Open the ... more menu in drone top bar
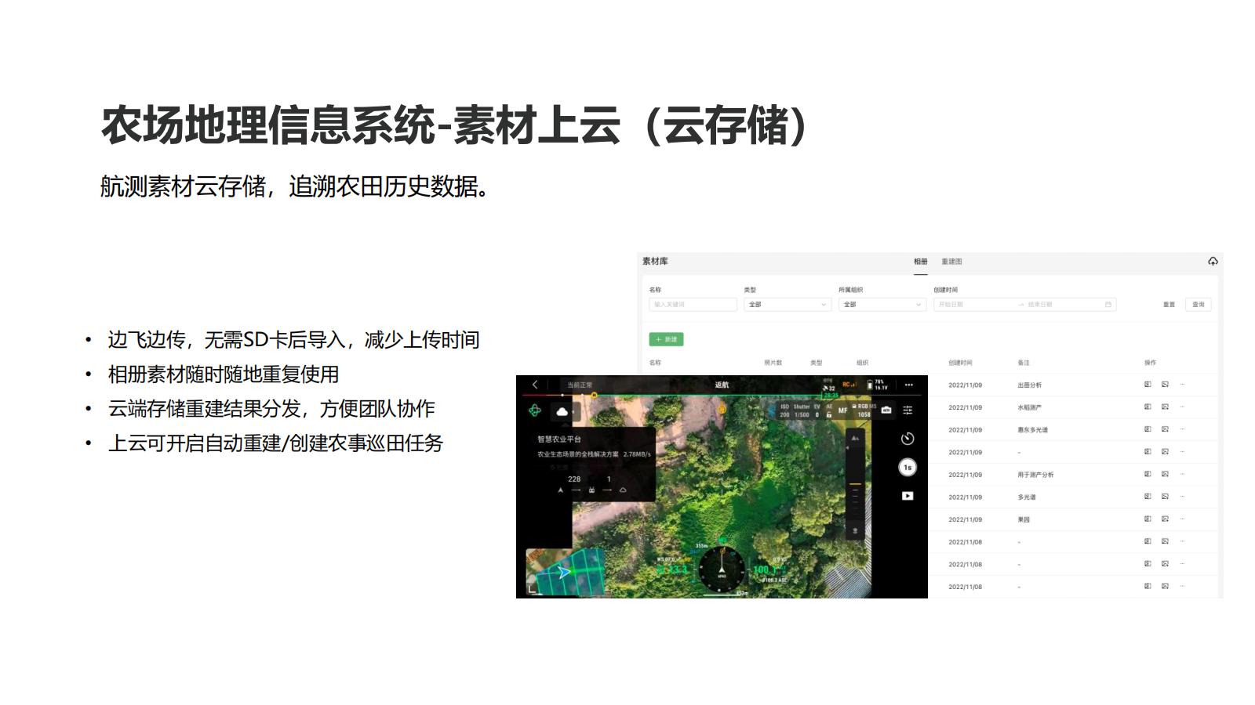The image size is (1255, 705). coord(908,385)
